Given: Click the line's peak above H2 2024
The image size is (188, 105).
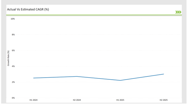Looking at the screenshot, I should 77,77.
